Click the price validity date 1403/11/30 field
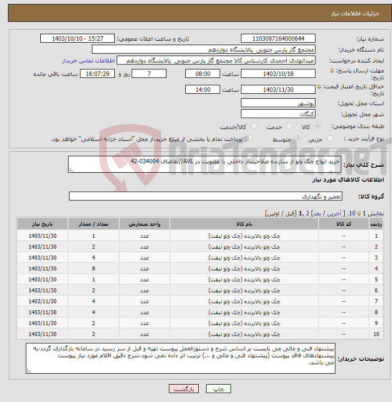 pos(278,89)
